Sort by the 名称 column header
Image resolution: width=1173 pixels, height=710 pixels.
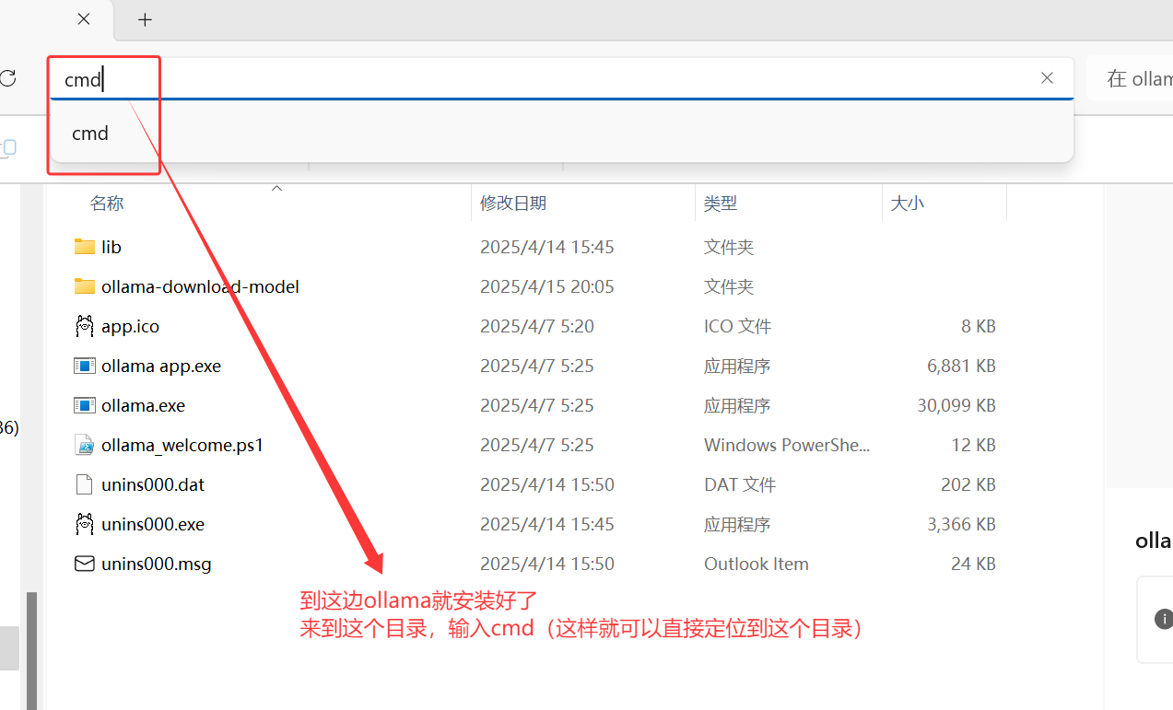[107, 204]
